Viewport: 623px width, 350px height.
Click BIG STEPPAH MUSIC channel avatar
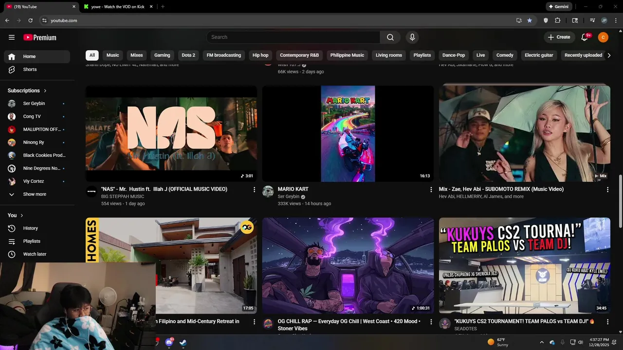tap(92, 192)
